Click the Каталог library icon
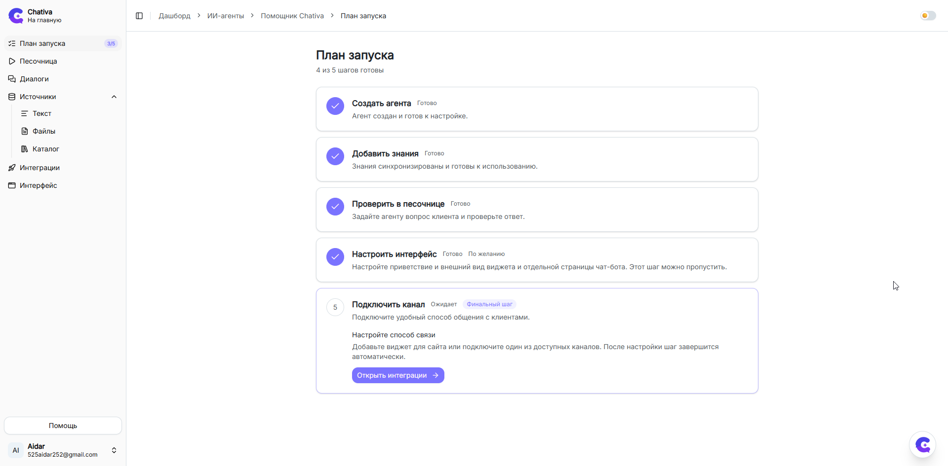 pos(25,149)
